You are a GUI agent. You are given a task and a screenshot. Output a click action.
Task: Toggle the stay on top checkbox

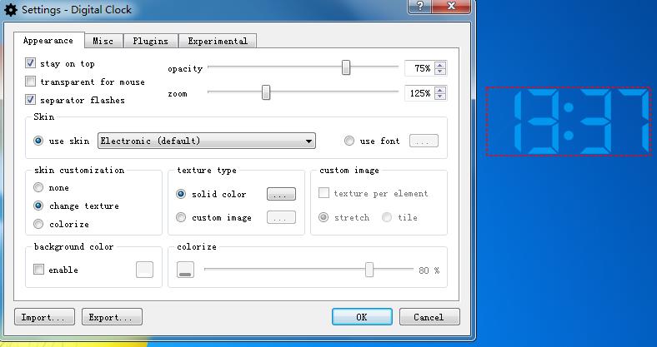31,63
